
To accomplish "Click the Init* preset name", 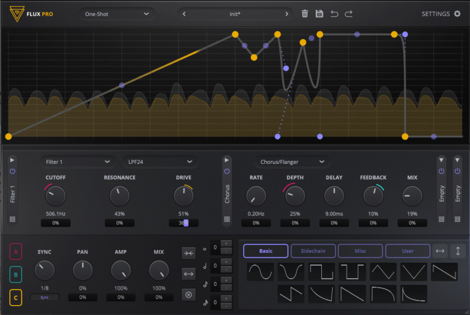I will pos(235,14).
